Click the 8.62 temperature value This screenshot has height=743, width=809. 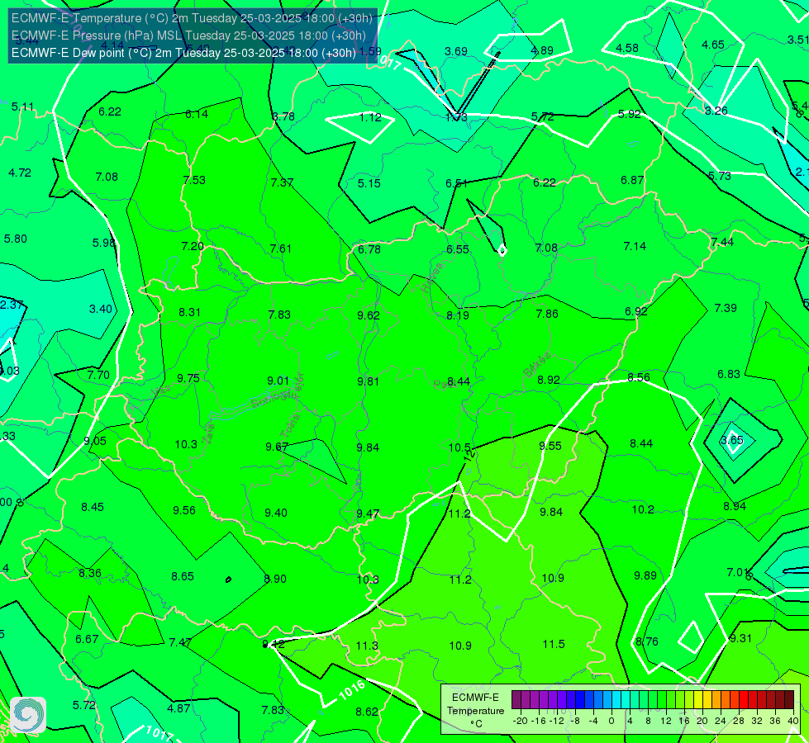click(367, 712)
